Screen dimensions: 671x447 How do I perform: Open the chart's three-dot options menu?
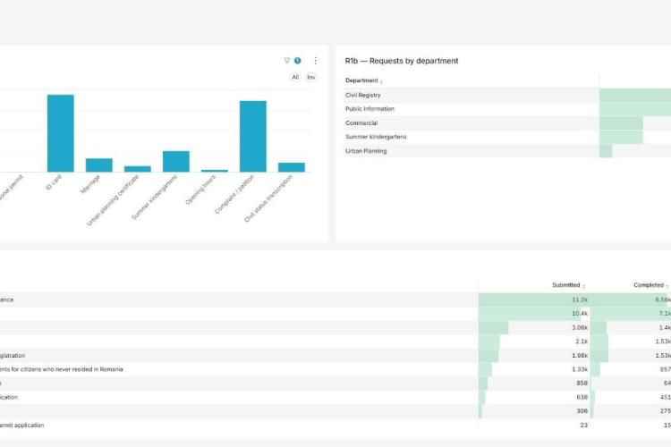(316, 61)
